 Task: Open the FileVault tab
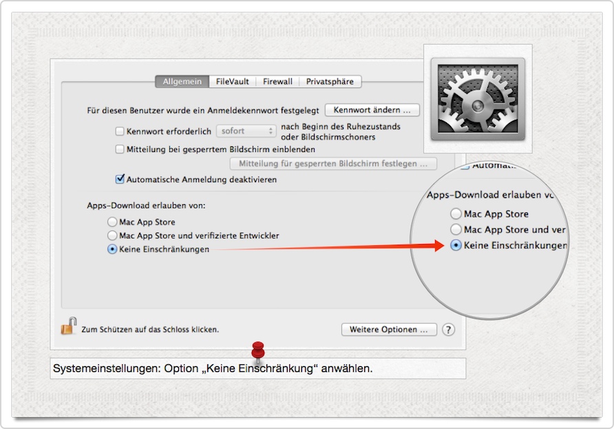tap(232, 82)
